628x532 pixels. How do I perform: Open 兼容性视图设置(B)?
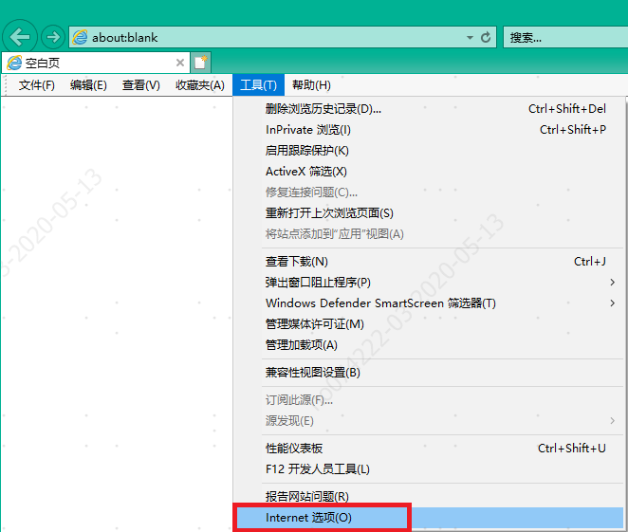click(428, 373)
